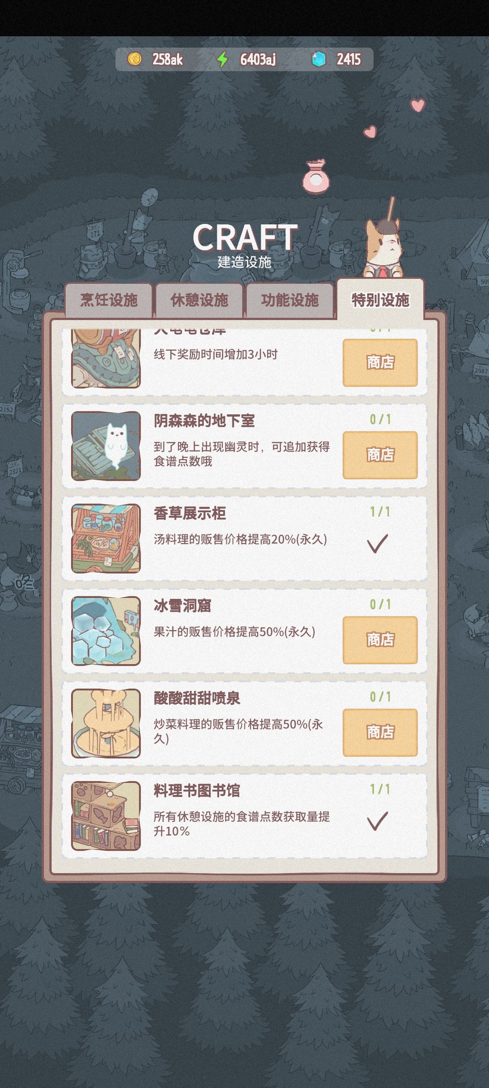The height and width of the screenshot is (1088, 489).
Task: Open 商店 for the offline reward facility
Action: tap(380, 362)
